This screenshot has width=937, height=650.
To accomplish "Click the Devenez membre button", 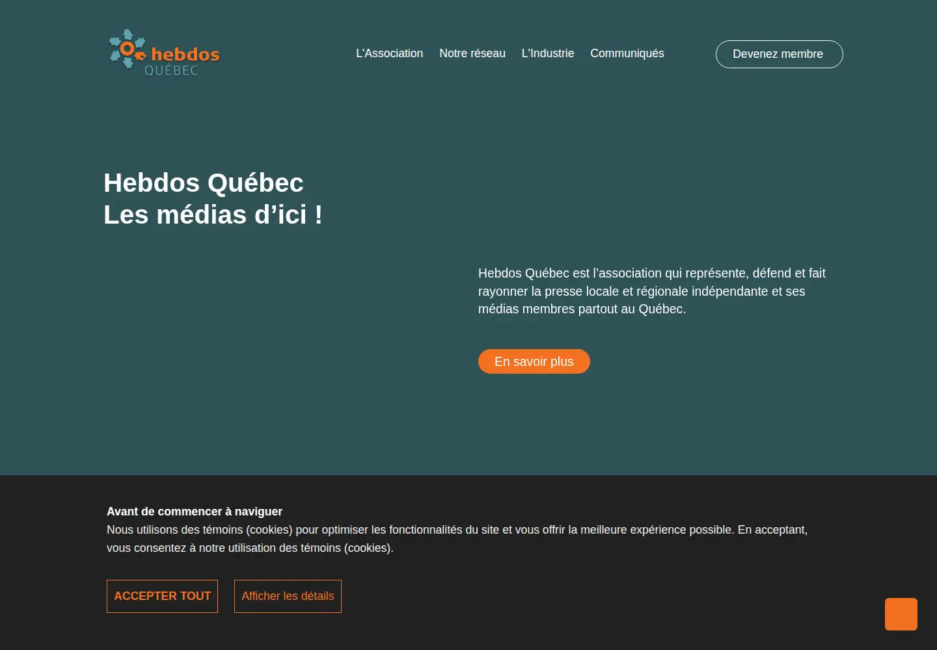I will point(779,54).
